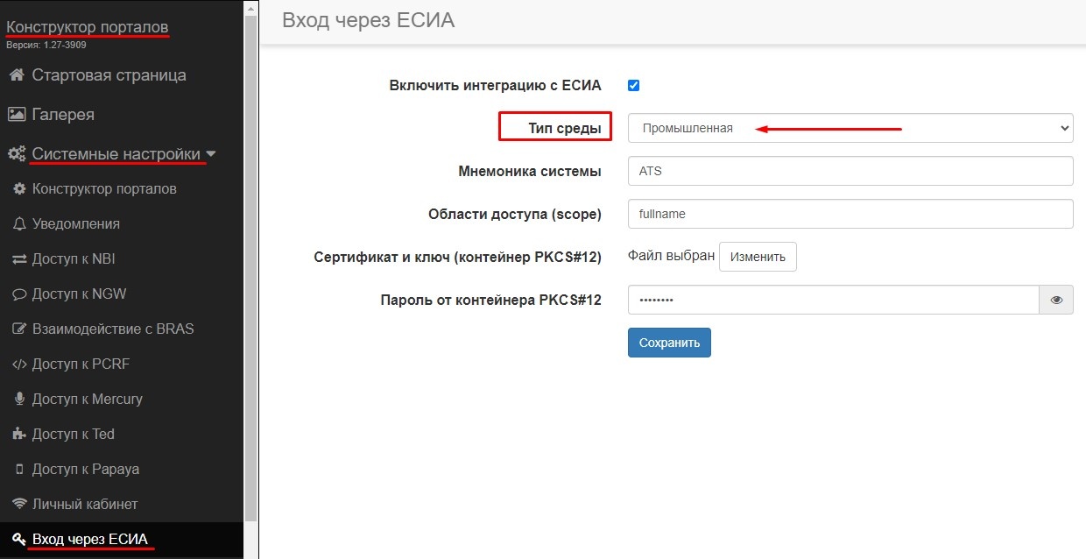
Task: Click the bell icon beside Уведомления
Action: pos(19,224)
